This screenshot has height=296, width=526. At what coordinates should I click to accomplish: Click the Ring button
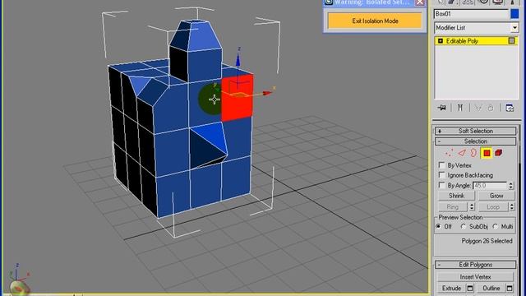[452, 206]
